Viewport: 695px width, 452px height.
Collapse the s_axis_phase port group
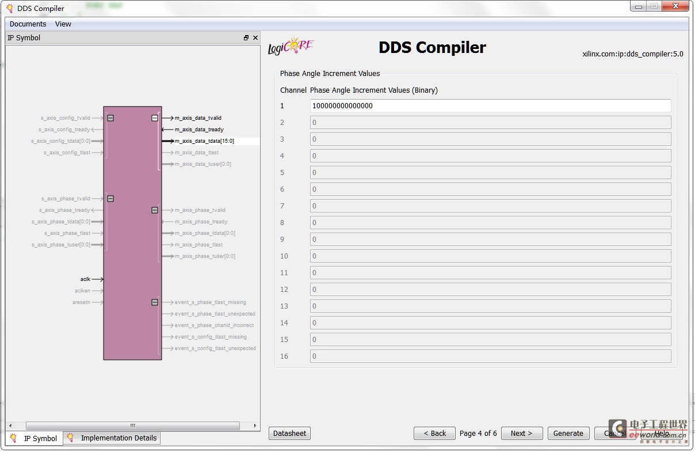(x=110, y=199)
